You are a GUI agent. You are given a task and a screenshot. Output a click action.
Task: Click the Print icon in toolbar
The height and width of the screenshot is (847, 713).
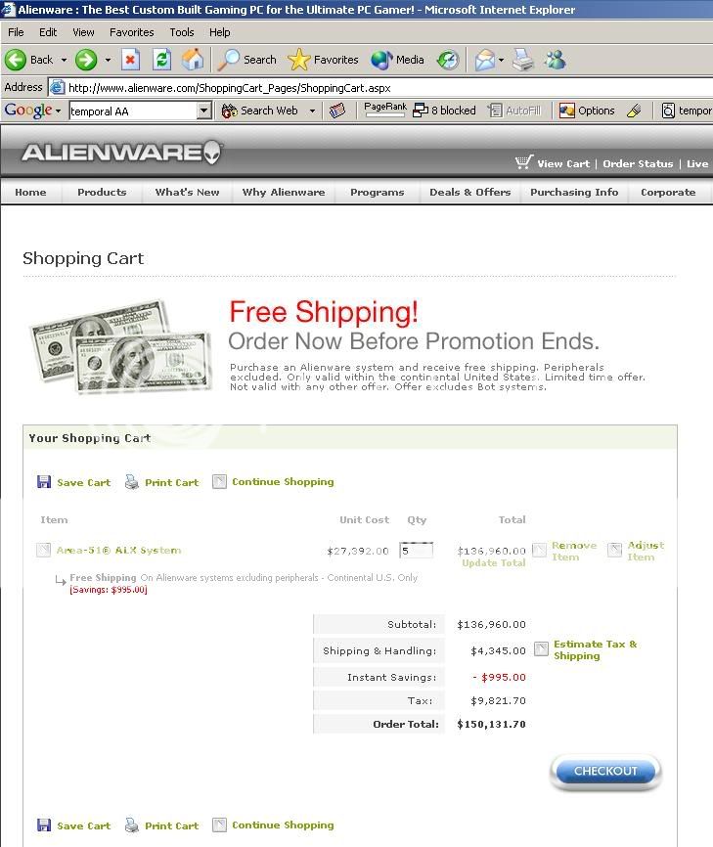(523, 60)
